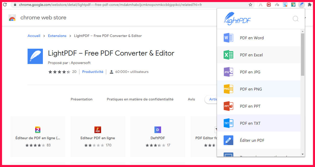Screen dimensions: 315x167
Task: Click the Word icon for PDF en Word
Action: [x=228, y=38]
